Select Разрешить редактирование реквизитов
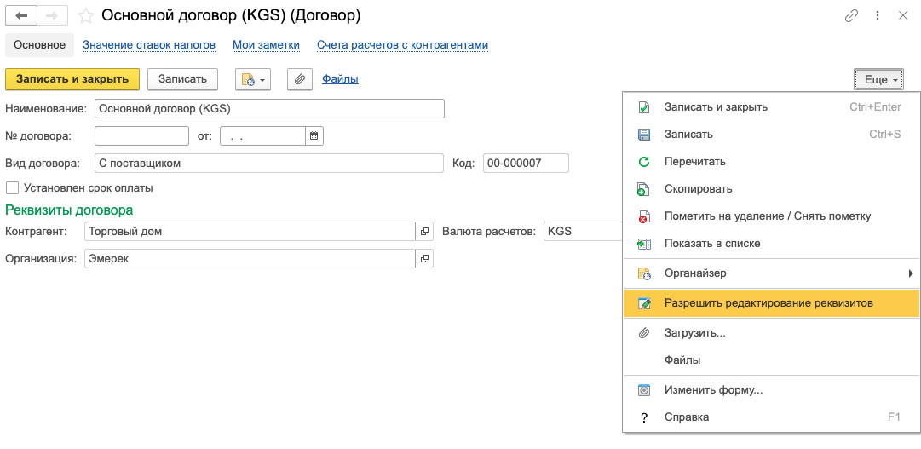921x449 pixels. pos(771,303)
